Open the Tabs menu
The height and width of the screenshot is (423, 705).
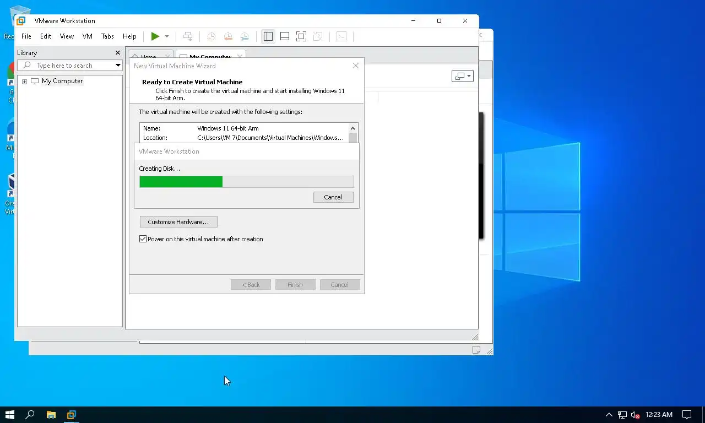pyautogui.click(x=107, y=36)
